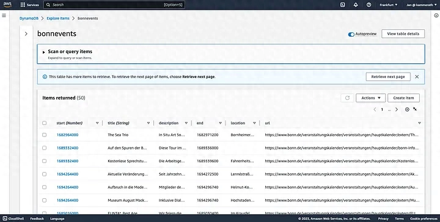Sort by the title (String) column arrow
The height and width of the screenshot is (222, 440).
148,123
